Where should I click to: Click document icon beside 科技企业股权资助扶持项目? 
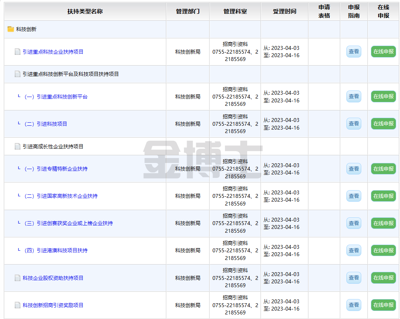pyautogui.click(x=17, y=278)
